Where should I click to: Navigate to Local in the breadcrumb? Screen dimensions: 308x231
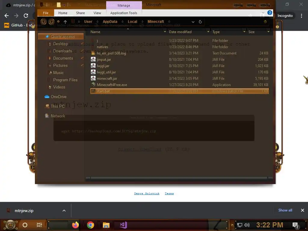[x=132, y=22]
